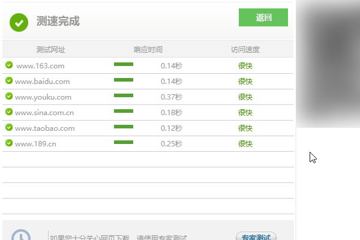Select the www.taobao.com address text
360x240 pixels.
tap(45, 128)
